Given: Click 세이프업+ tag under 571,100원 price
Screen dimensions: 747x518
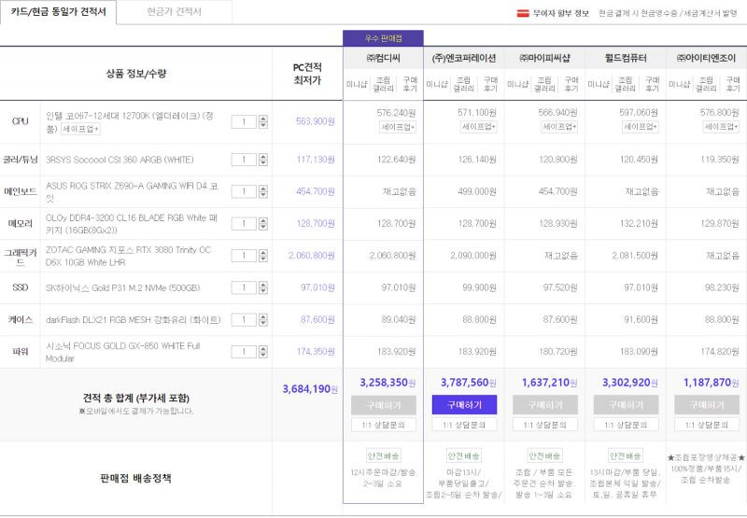Looking at the screenshot, I should 479,127.
